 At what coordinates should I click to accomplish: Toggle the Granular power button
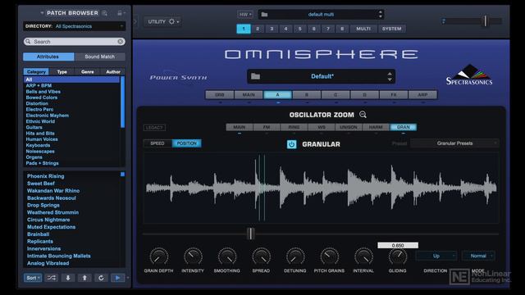pos(291,144)
